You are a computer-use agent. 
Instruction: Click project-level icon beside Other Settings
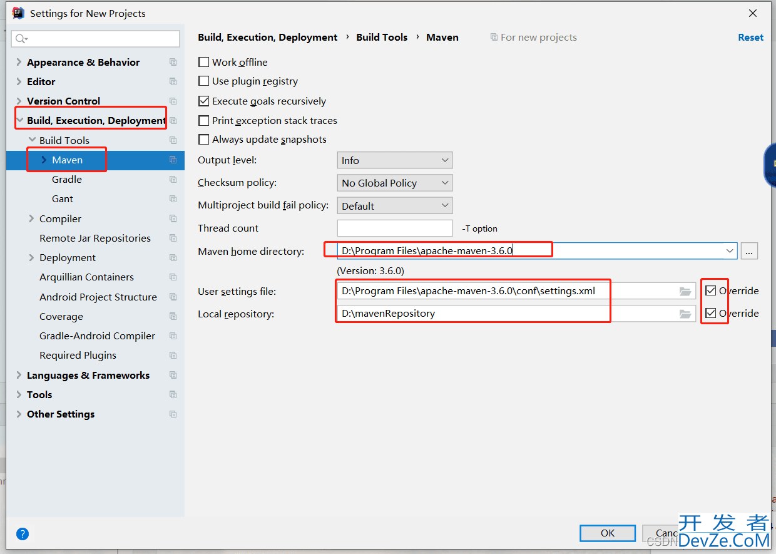pyautogui.click(x=173, y=414)
